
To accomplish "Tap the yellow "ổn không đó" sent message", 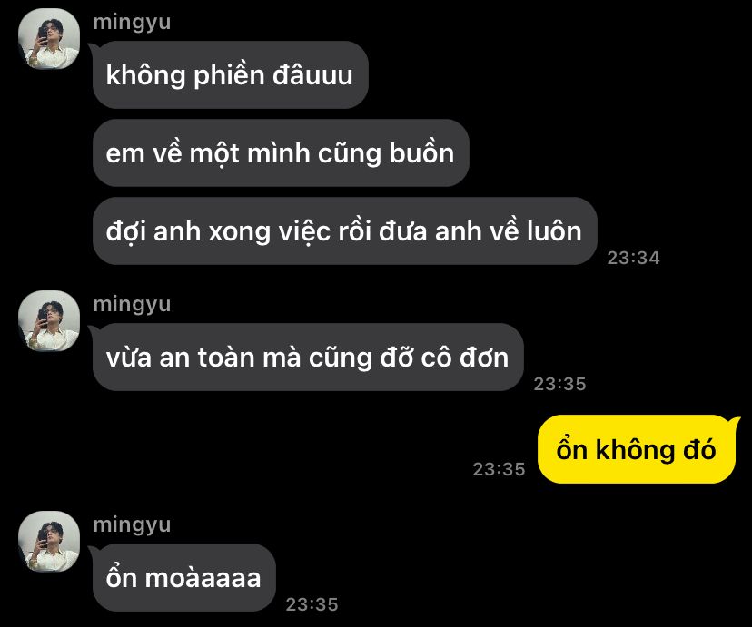I will click(637, 449).
